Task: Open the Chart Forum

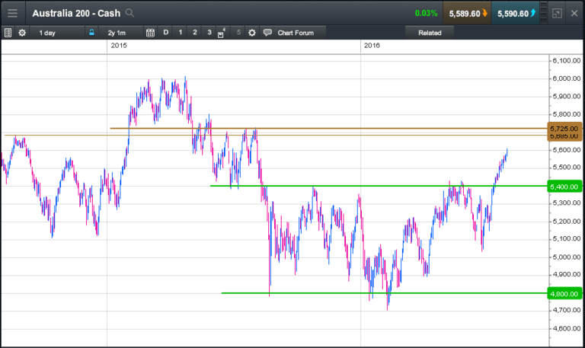Action: [296, 33]
